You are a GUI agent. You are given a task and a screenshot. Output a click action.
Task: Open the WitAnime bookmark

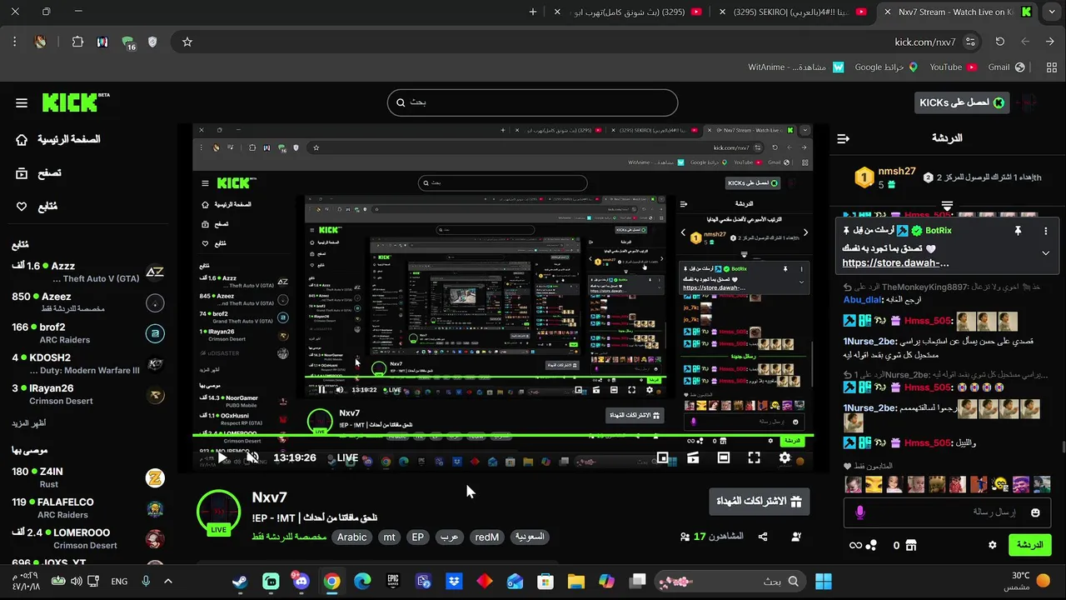pyautogui.click(x=795, y=67)
